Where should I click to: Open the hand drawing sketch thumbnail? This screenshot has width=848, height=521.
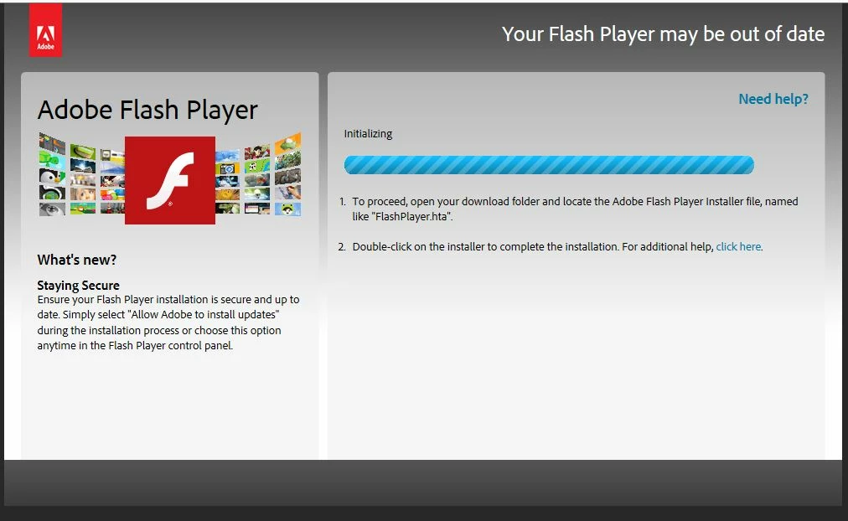point(287,193)
